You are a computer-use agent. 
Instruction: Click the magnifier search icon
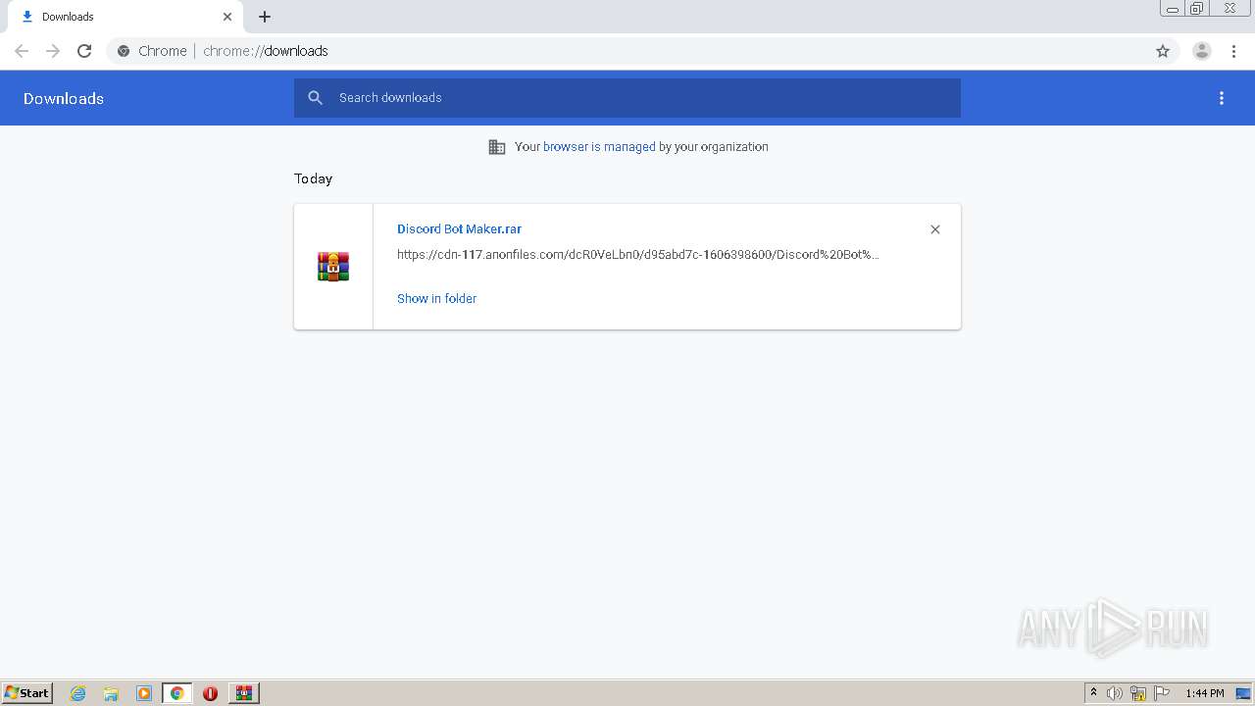click(x=315, y=98)
